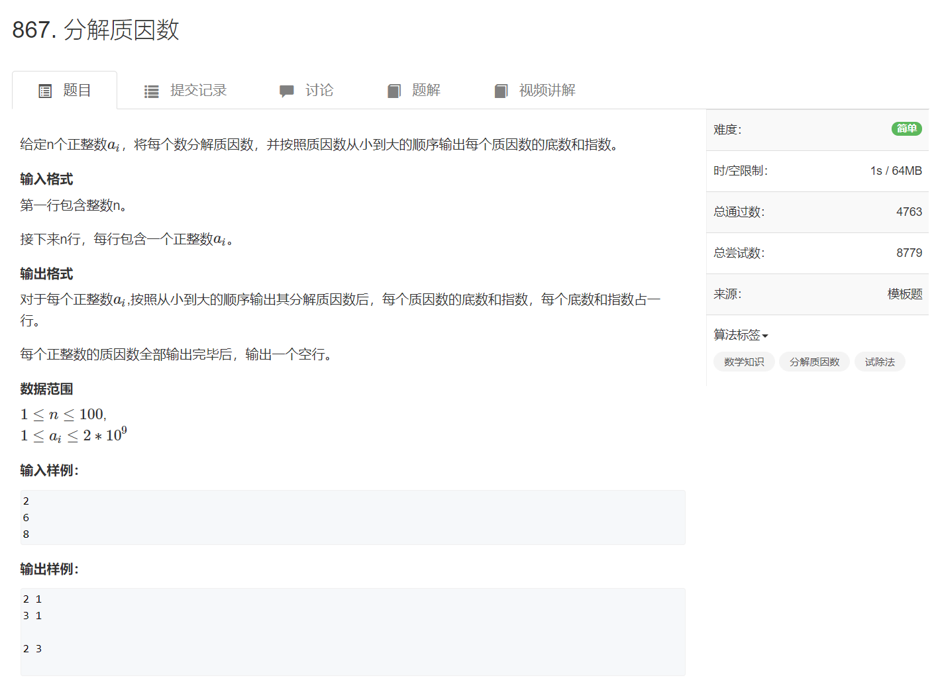This screenshot has width=936, height=694.
Task: Click the list icon beside 题目 tab
Action: point(45,91)
